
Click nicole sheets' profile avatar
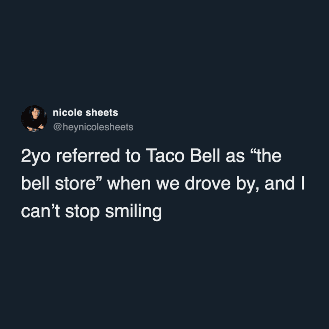pyautogui.click(x=34, y=118)
